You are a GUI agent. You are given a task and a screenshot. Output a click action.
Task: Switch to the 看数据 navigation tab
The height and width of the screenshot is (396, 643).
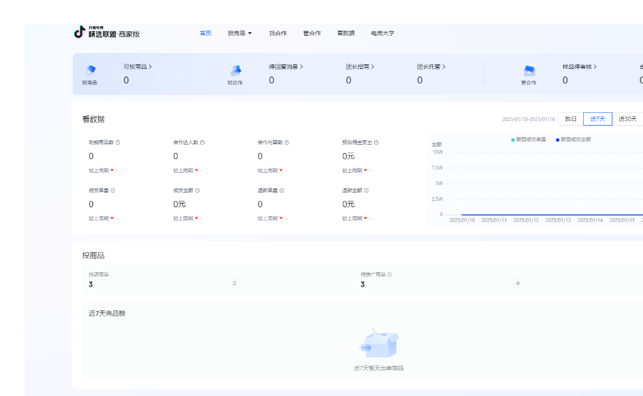pos(346,33)
